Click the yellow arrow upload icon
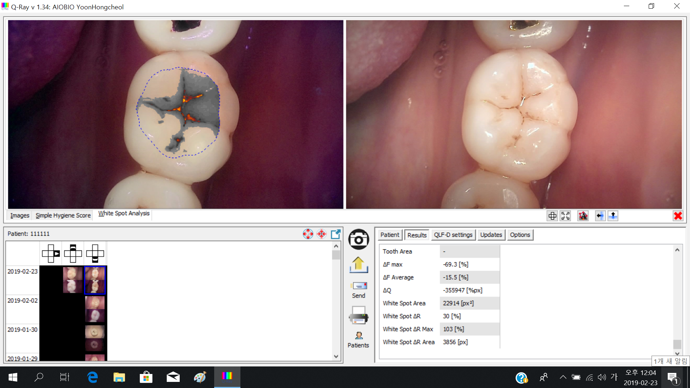690x388 pixels. (x=358, y=265)
